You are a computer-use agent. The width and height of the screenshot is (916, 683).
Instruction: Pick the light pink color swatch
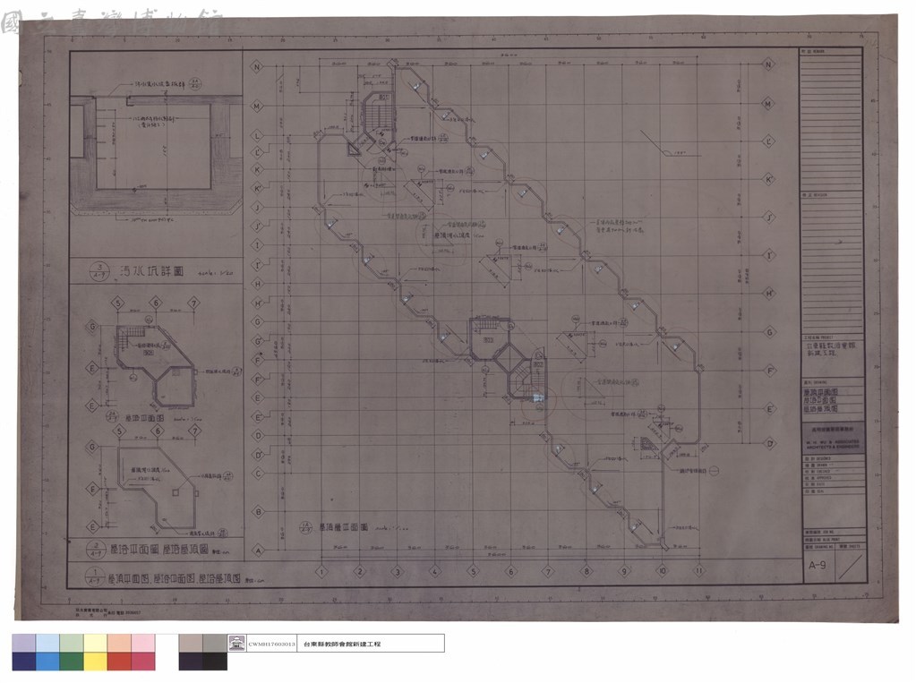143,644
